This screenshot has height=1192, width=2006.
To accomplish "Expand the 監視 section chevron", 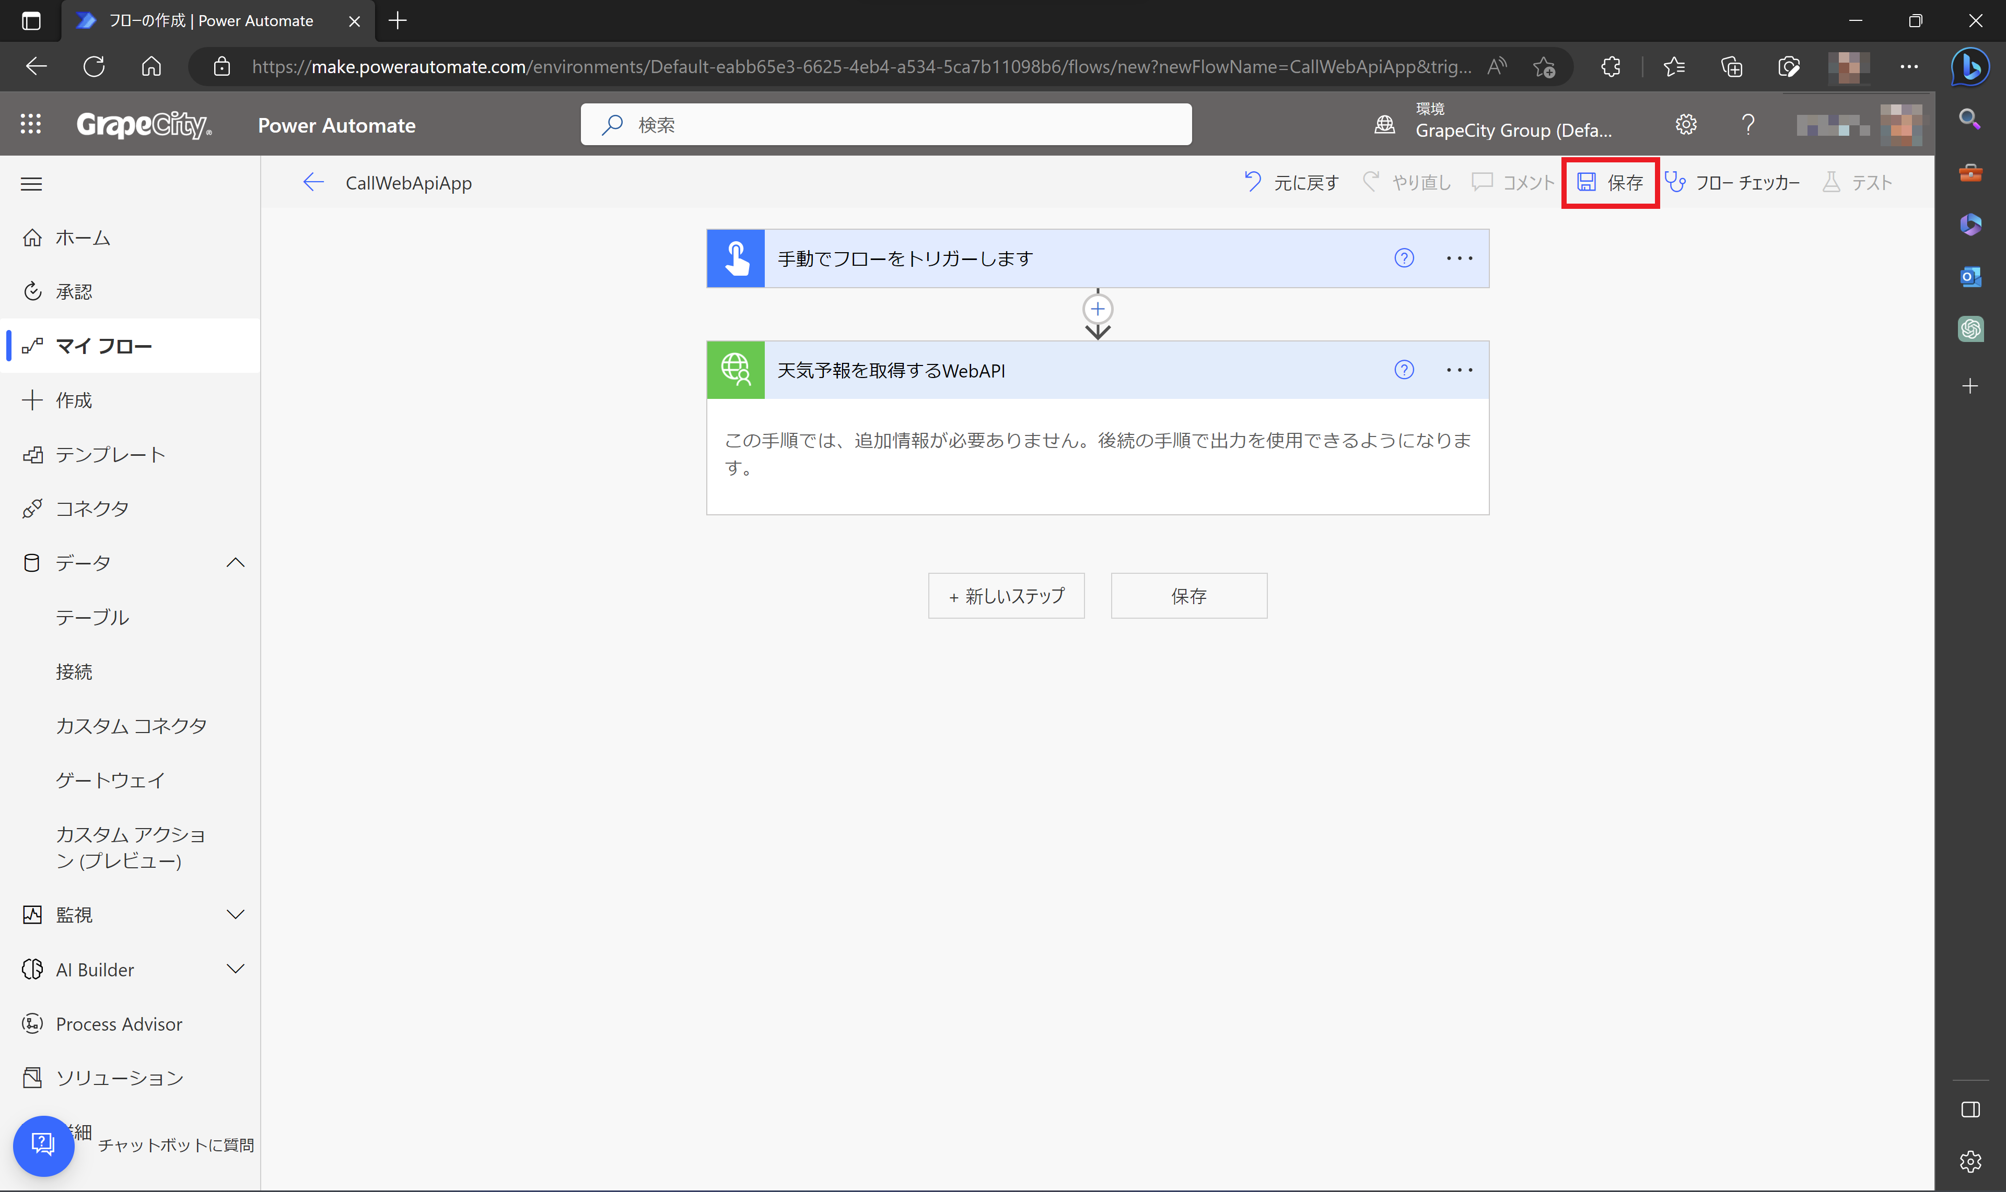I will (x=236, y=914).
